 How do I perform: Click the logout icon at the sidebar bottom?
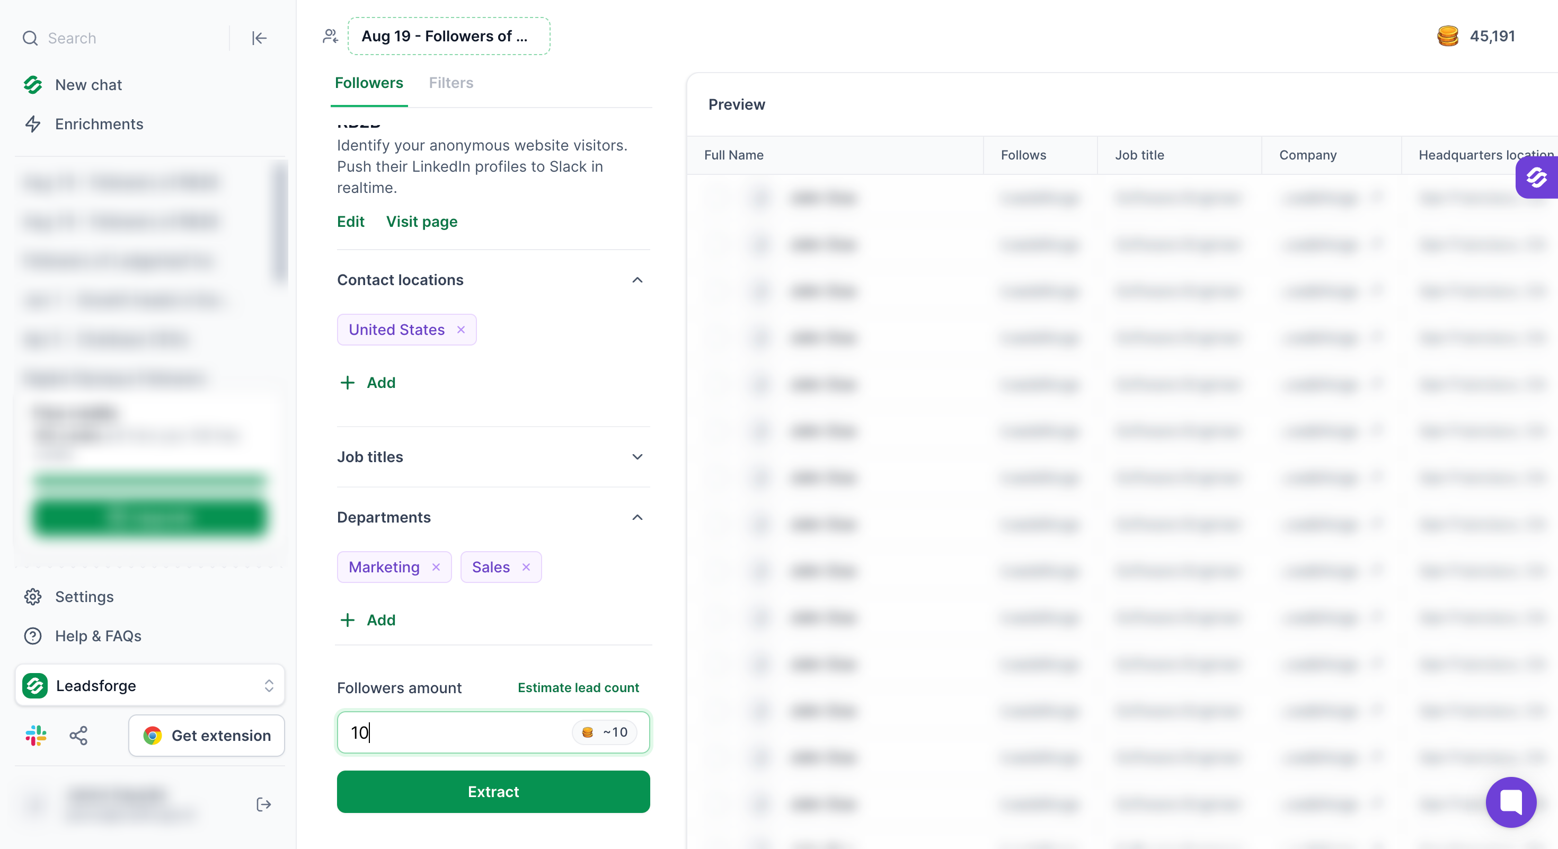264,804
